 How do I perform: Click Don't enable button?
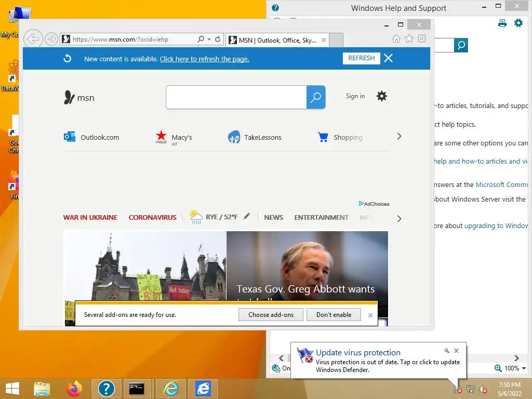pos(334,314)
